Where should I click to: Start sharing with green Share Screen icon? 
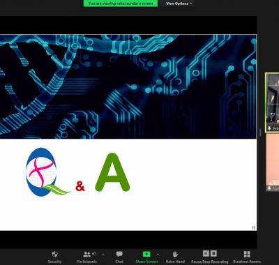(x=146, y=254)
